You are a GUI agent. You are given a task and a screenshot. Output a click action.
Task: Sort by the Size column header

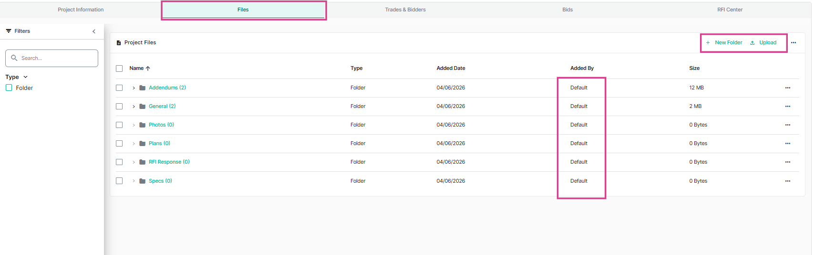coord(694,69)
